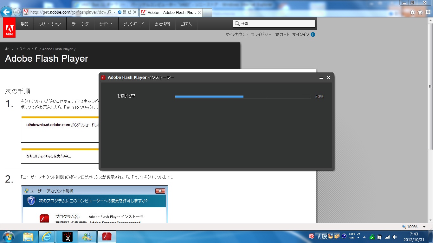Viewport: 433px width, 243px height.
Task: Open the IE favorites star icon
Action: [420, 12]
